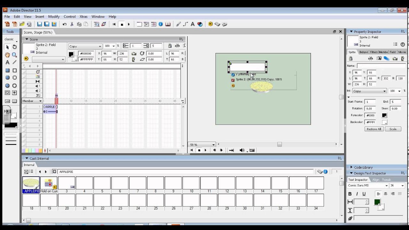Click the Save toolbar icon
Viewport: 409px width, 230px height.
(39, 24)
